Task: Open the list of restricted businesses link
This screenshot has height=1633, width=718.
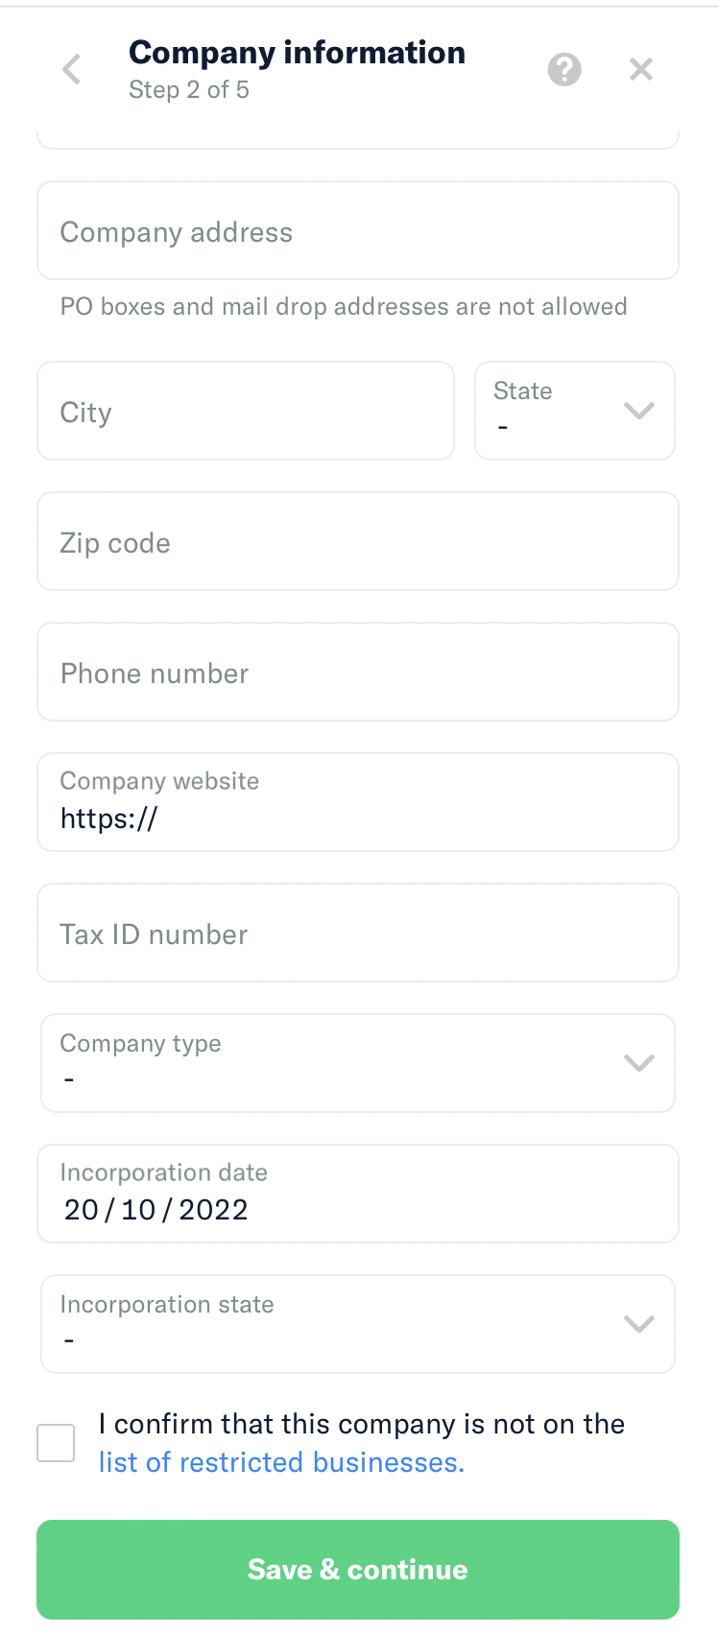Action: (281, 1462)
